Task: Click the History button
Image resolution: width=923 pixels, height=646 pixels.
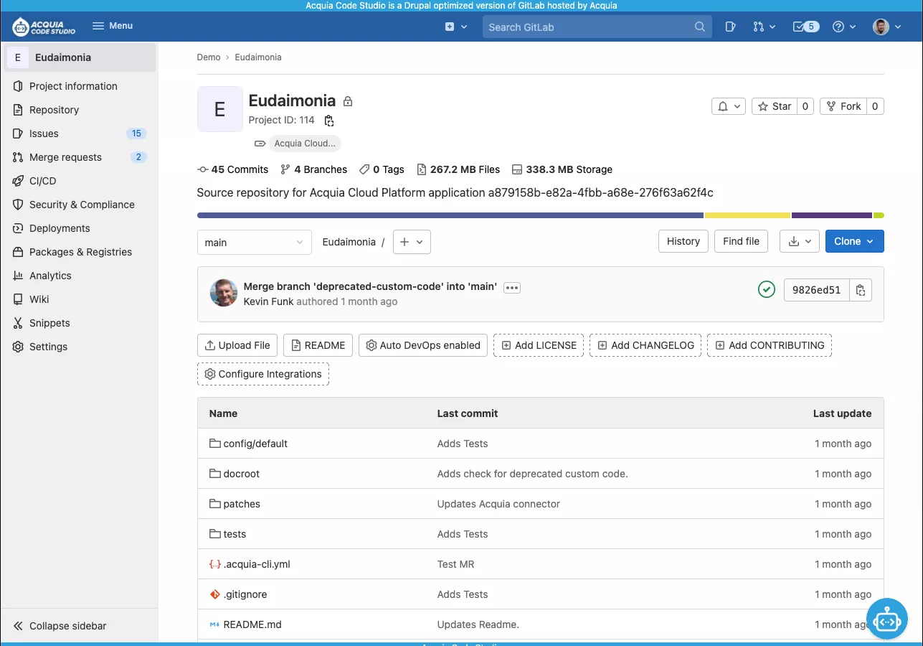Action: tap(683, 241)
